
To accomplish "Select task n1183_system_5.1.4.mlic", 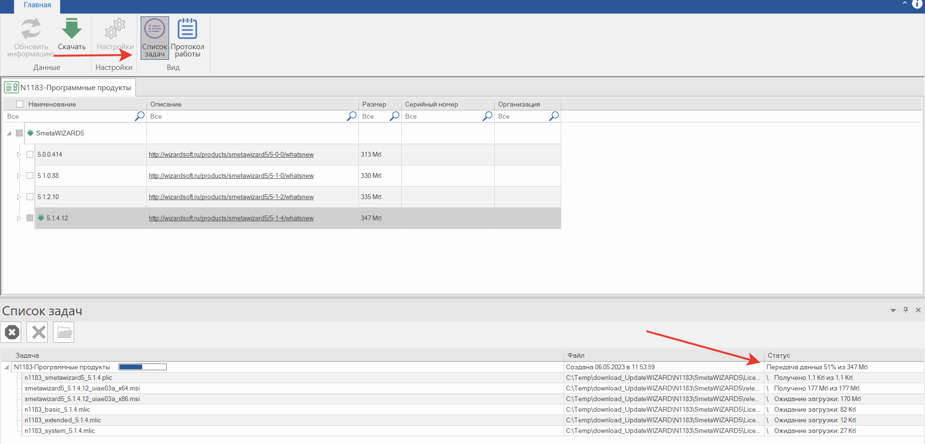I will pyautogui.click(x=60, y=431).
